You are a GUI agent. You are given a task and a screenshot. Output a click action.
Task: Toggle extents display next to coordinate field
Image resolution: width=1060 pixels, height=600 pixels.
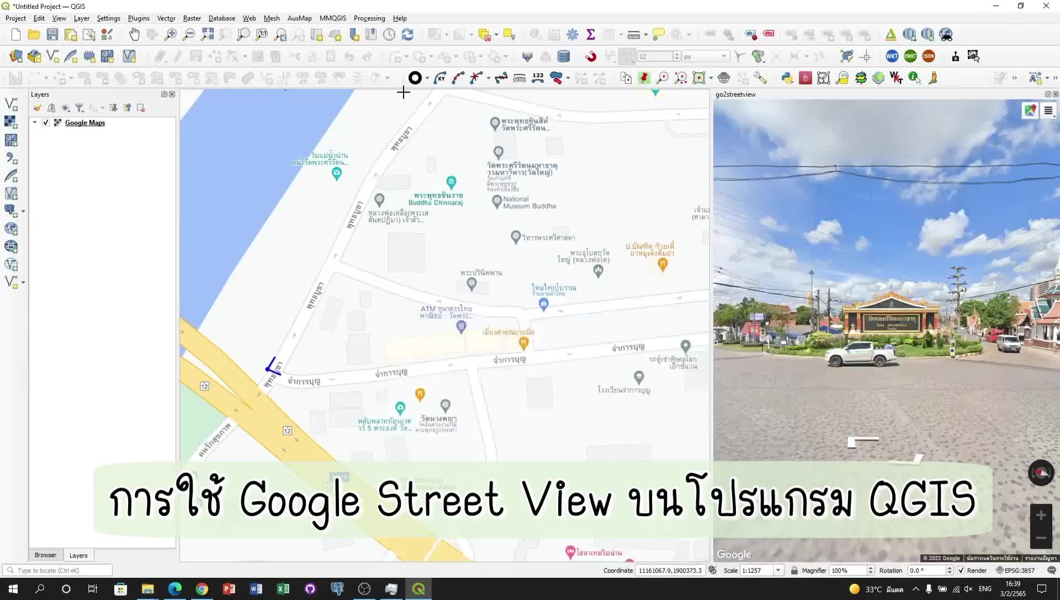point(712,571)
